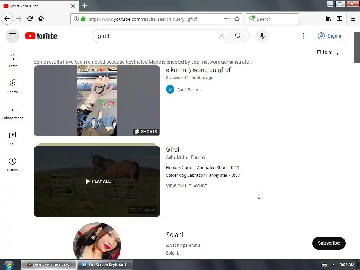
Task: Open the Solani channel name
Action: click(174, 234)
